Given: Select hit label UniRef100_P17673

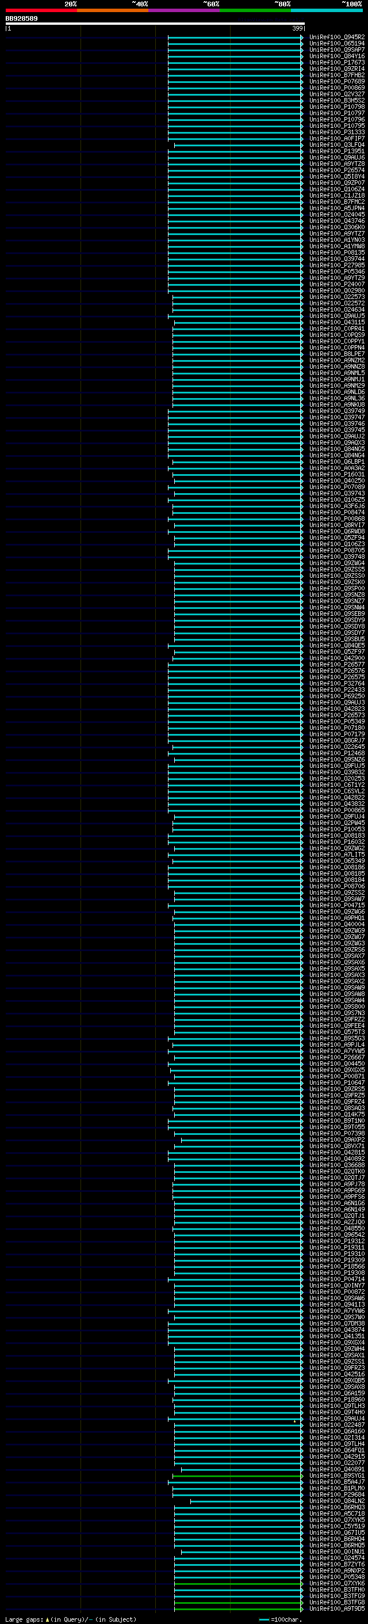Looking at the screenshot, I should coord(336,62).
